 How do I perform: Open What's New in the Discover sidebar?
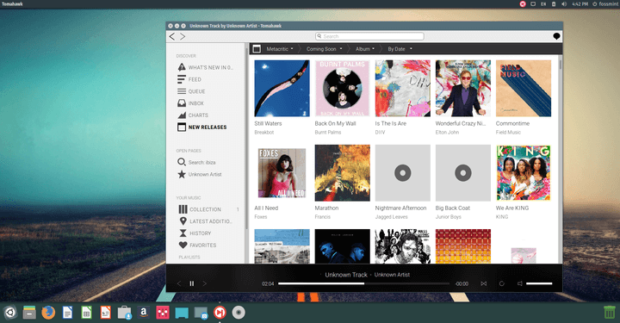pos(205,67)
